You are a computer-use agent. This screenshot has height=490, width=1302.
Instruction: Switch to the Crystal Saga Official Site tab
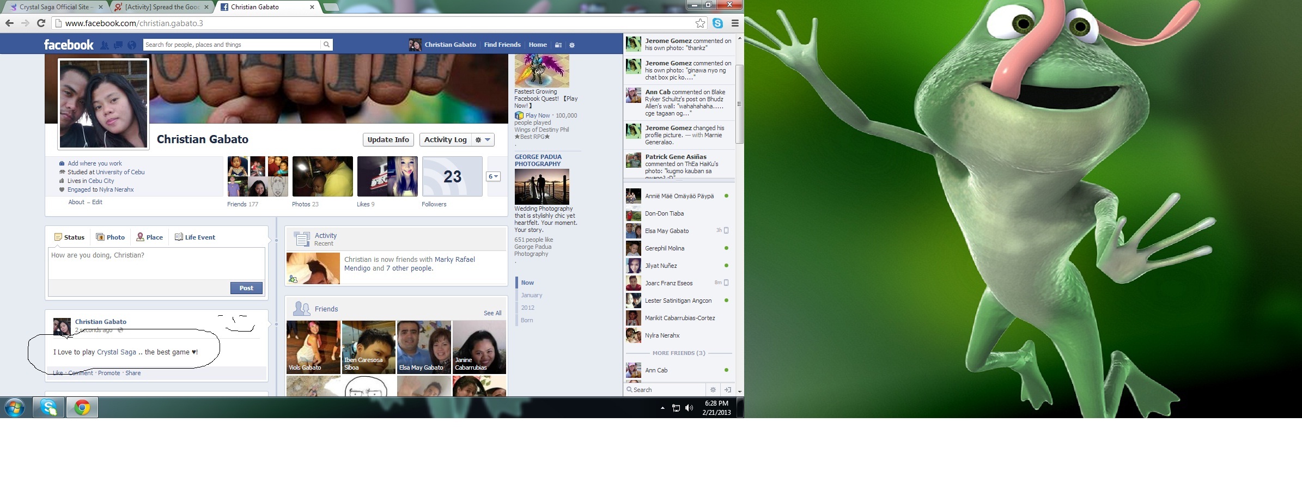54,7
